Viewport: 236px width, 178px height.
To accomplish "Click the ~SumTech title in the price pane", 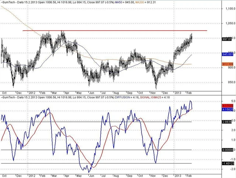I will tap(8, 3).
